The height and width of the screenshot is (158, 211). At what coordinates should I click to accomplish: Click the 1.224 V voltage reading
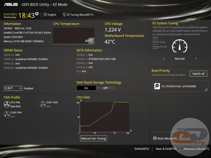tap(113, 30)
